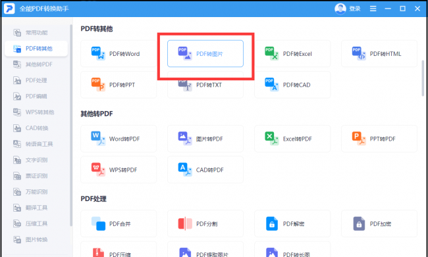This screenshot has height=257, width=428.
Task: Open 万能识别 in the sidebar
Action: pos(36,192)
